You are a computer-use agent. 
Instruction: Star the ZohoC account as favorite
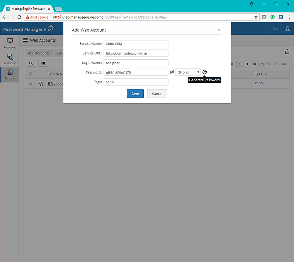coord(41,84)
